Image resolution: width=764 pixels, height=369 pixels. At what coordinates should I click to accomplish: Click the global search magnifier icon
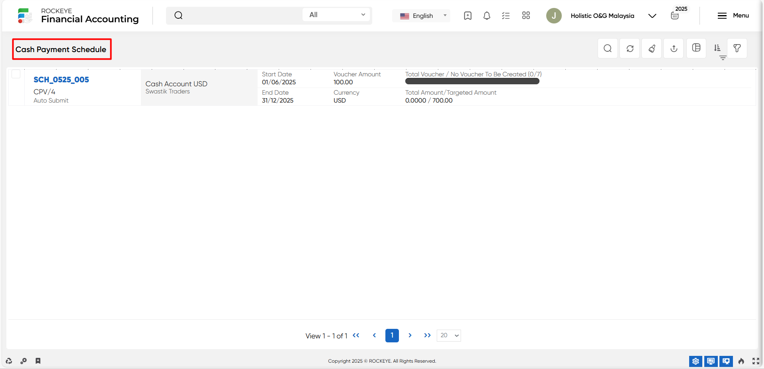[x=178, y=16]
